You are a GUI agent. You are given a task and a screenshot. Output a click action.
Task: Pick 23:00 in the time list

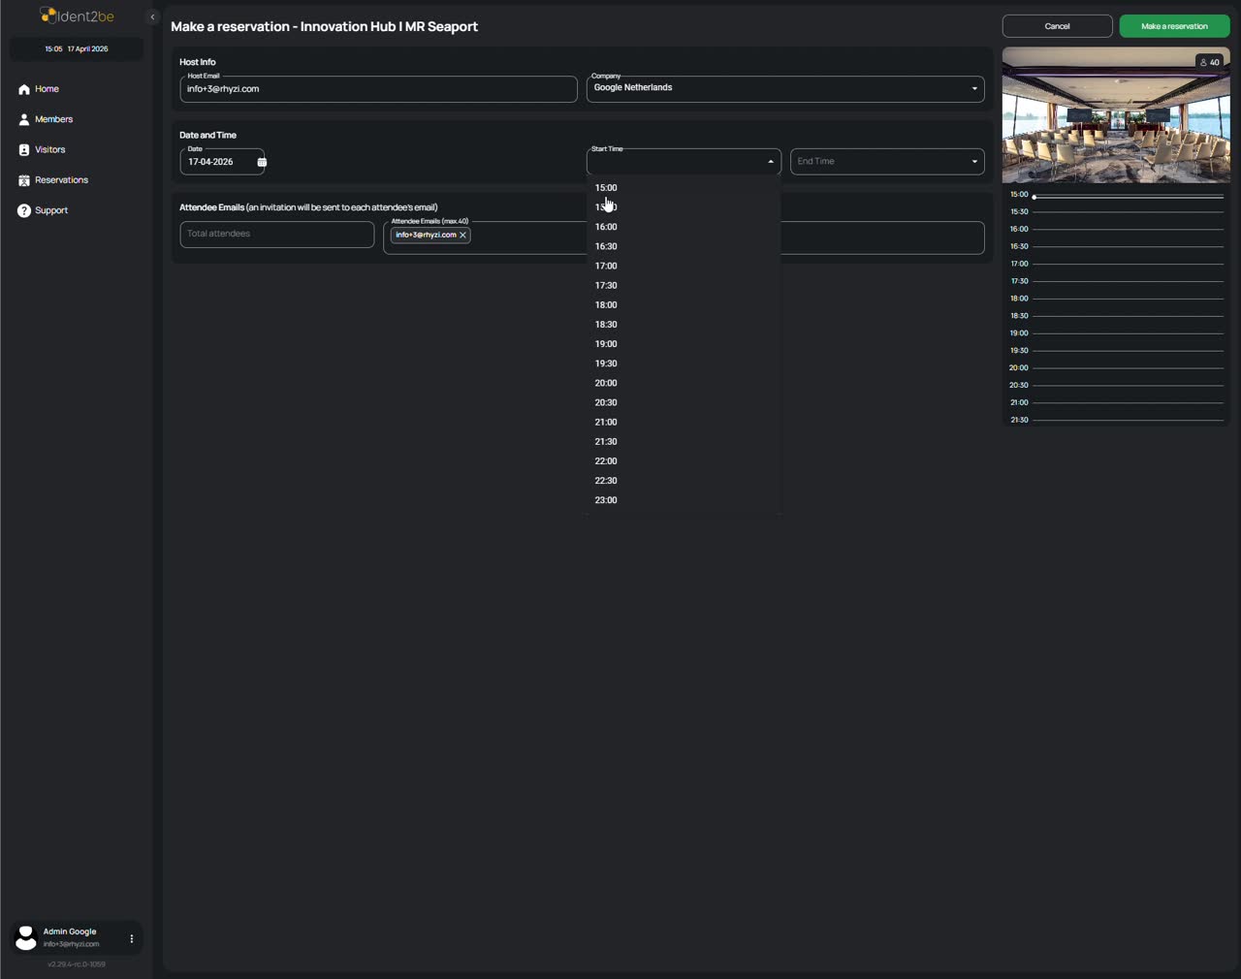coord(606,500)
